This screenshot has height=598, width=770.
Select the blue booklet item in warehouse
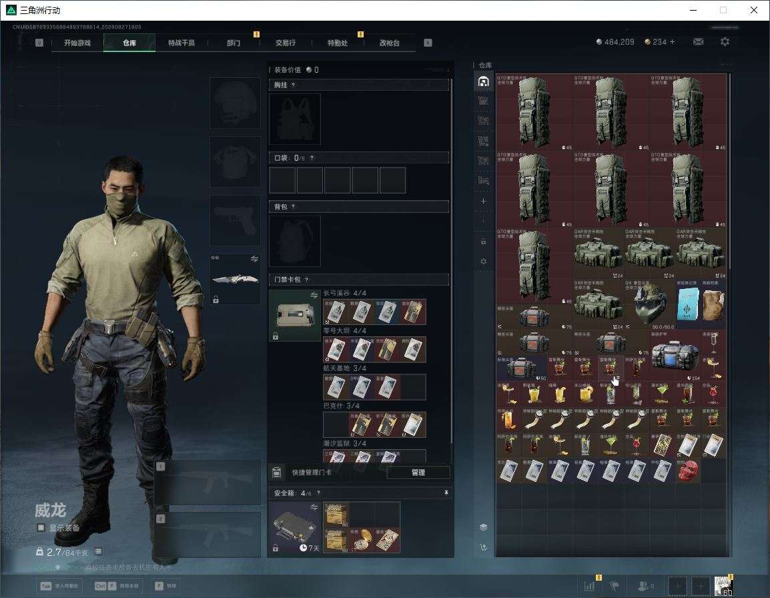(687, 304)
